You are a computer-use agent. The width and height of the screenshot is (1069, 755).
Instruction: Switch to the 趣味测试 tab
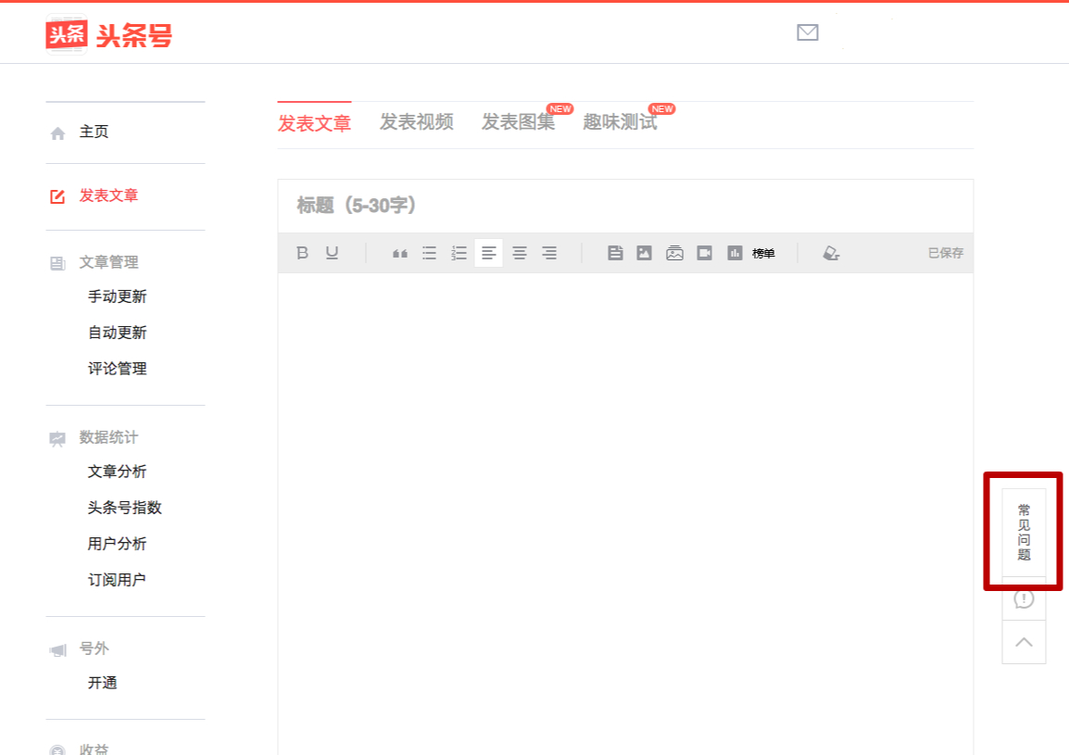pos(620,122)
